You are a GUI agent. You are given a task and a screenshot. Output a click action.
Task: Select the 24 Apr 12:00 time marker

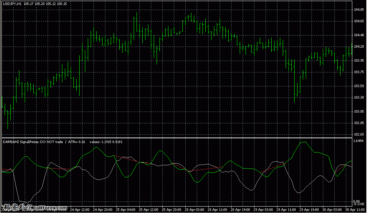80,209
